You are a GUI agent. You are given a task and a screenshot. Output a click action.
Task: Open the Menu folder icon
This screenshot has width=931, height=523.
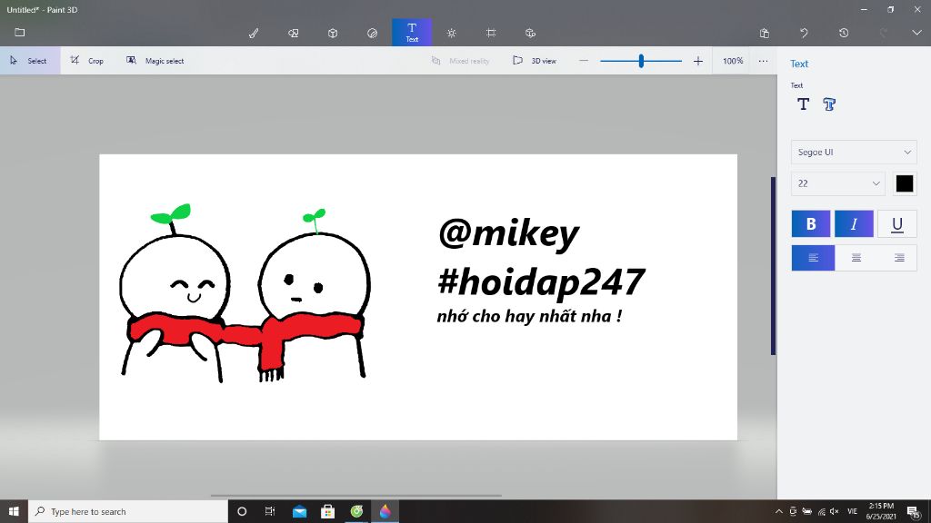[20, 32]
